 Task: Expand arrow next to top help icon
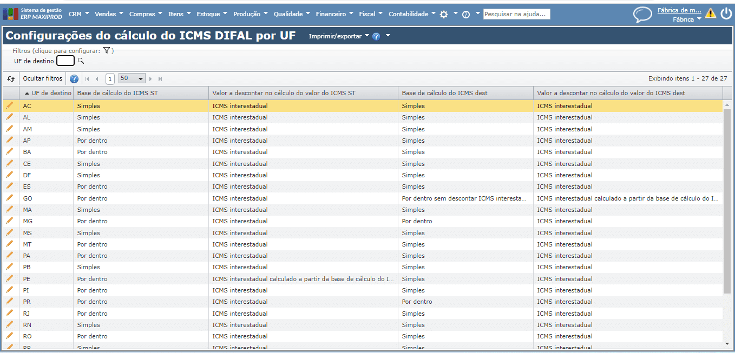[477, 14]
